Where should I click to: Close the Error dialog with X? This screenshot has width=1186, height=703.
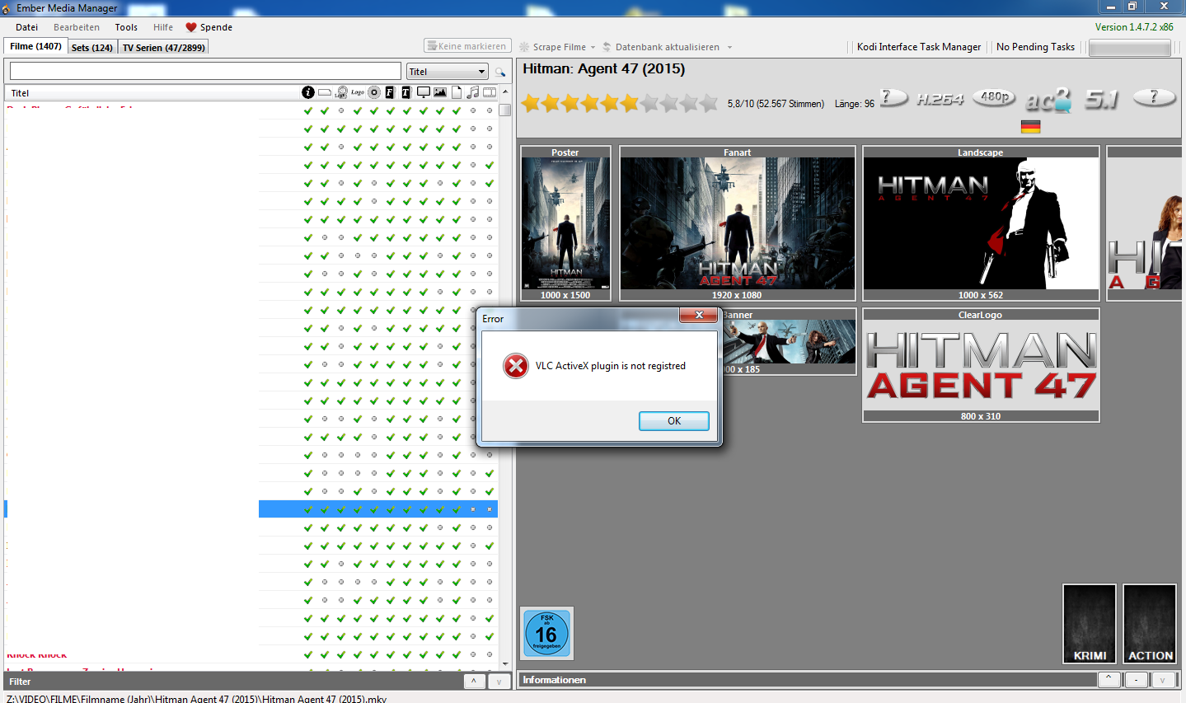[x=698, y=315]
